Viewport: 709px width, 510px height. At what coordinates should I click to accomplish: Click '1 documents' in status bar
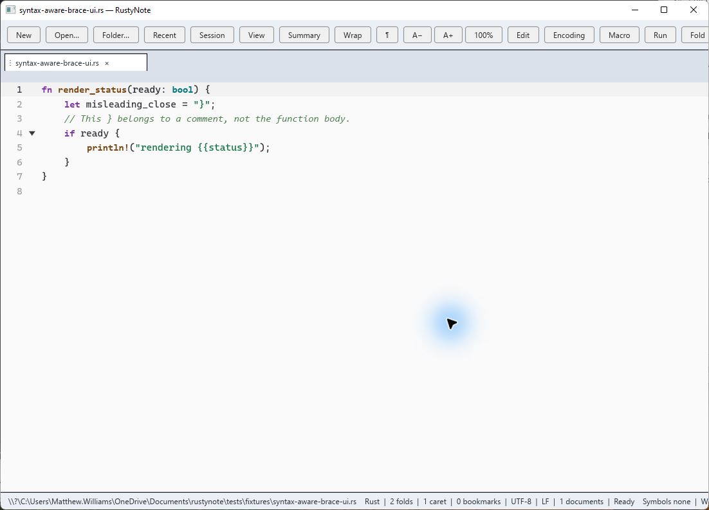click(582, 502)
